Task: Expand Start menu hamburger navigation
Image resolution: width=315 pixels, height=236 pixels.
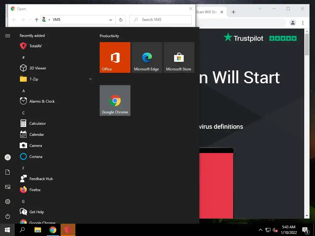Action: point(8,36)
